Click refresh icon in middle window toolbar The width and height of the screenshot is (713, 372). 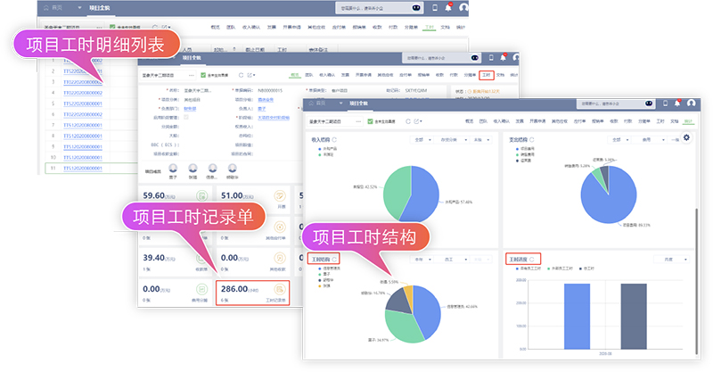click(241, 75)
